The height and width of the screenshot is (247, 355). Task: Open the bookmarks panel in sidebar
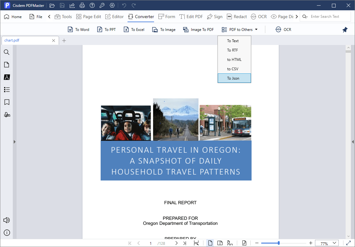[x=7, y=102]
